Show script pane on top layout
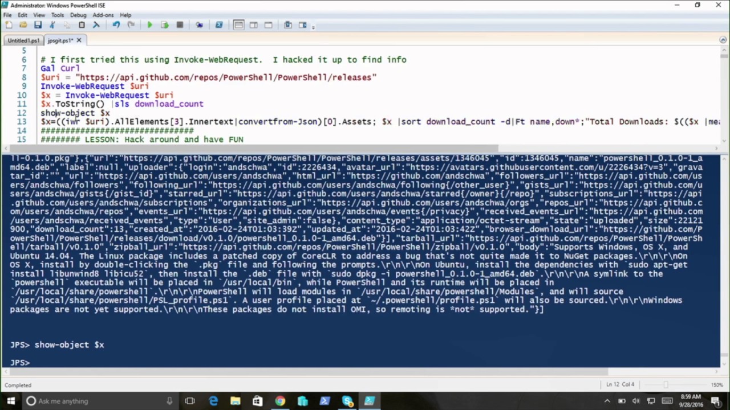This screenshot has width=730, height=410. click(x=238, y=25)
